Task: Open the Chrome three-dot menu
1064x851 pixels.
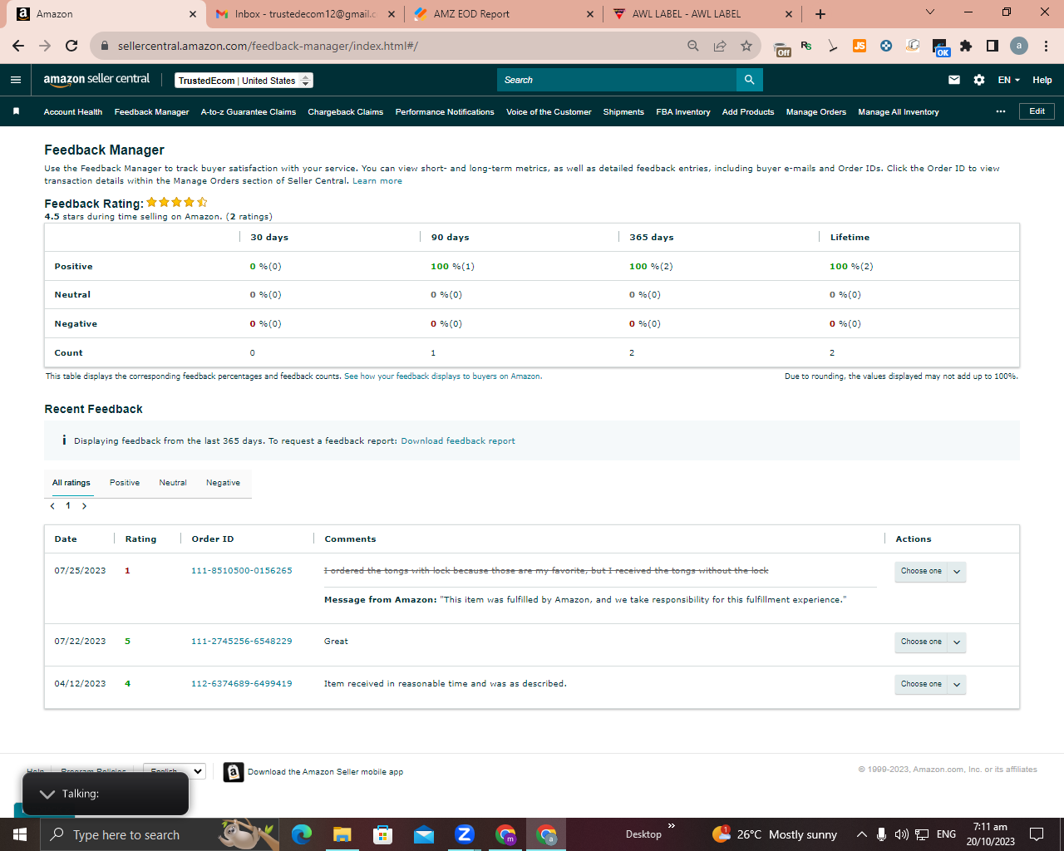Action: 1046,46
